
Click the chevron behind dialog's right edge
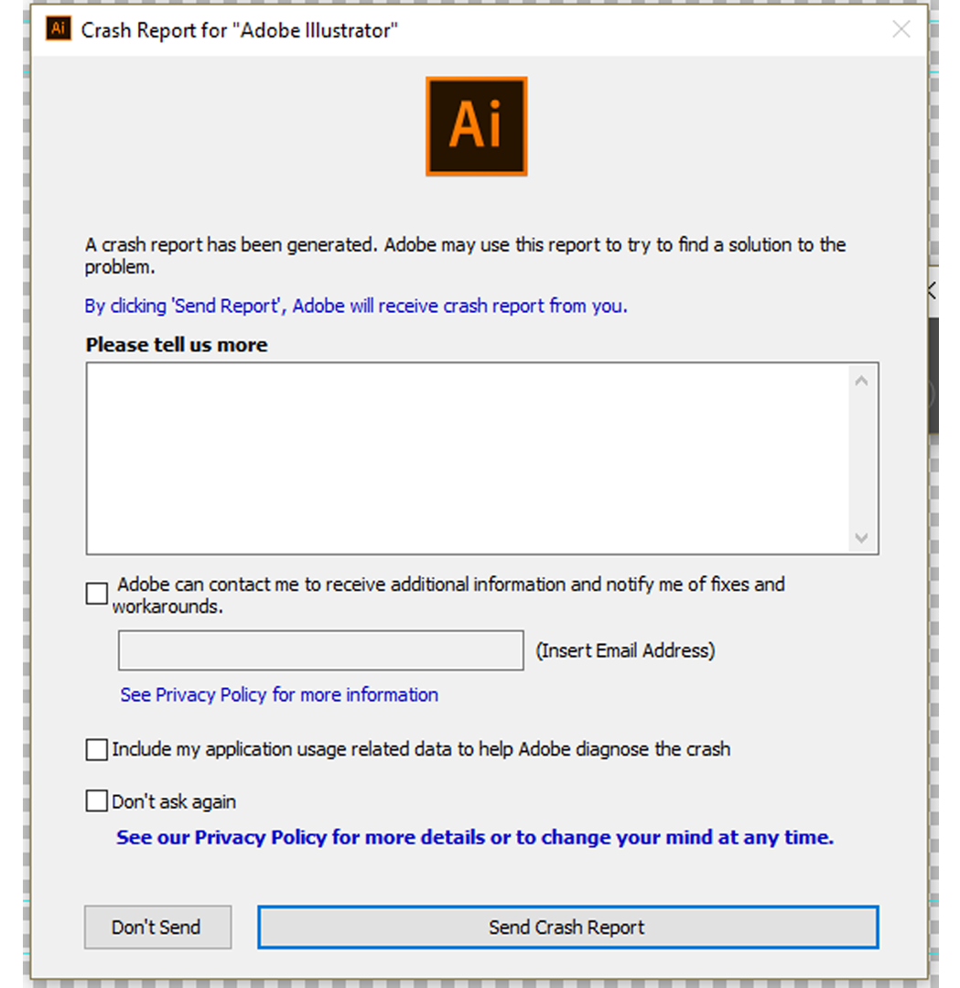click(x=932, y=291)
